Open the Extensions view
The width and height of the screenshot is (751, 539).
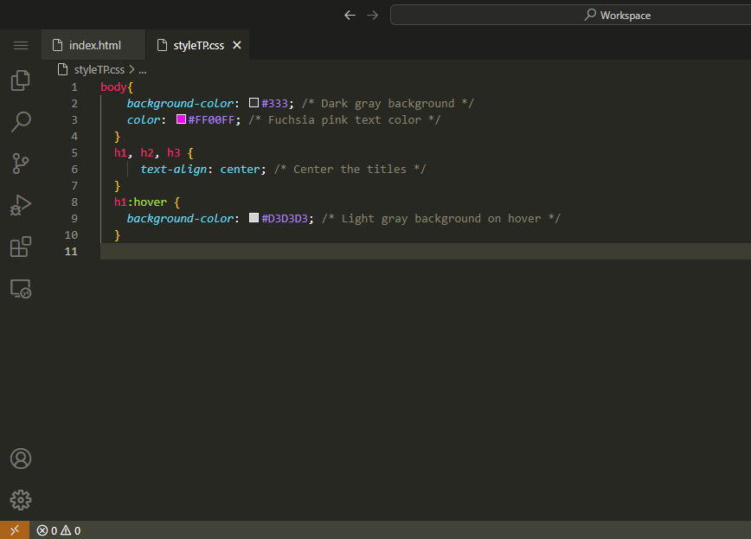tap(20, 247)
